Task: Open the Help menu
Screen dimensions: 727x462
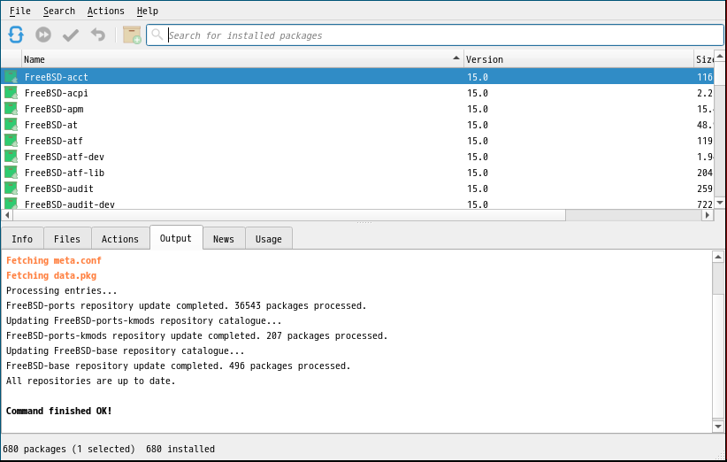Action: coord(148,11)
